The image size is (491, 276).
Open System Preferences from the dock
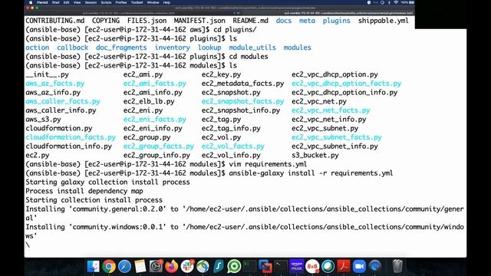pyautogui.click(x=156, y=266)
